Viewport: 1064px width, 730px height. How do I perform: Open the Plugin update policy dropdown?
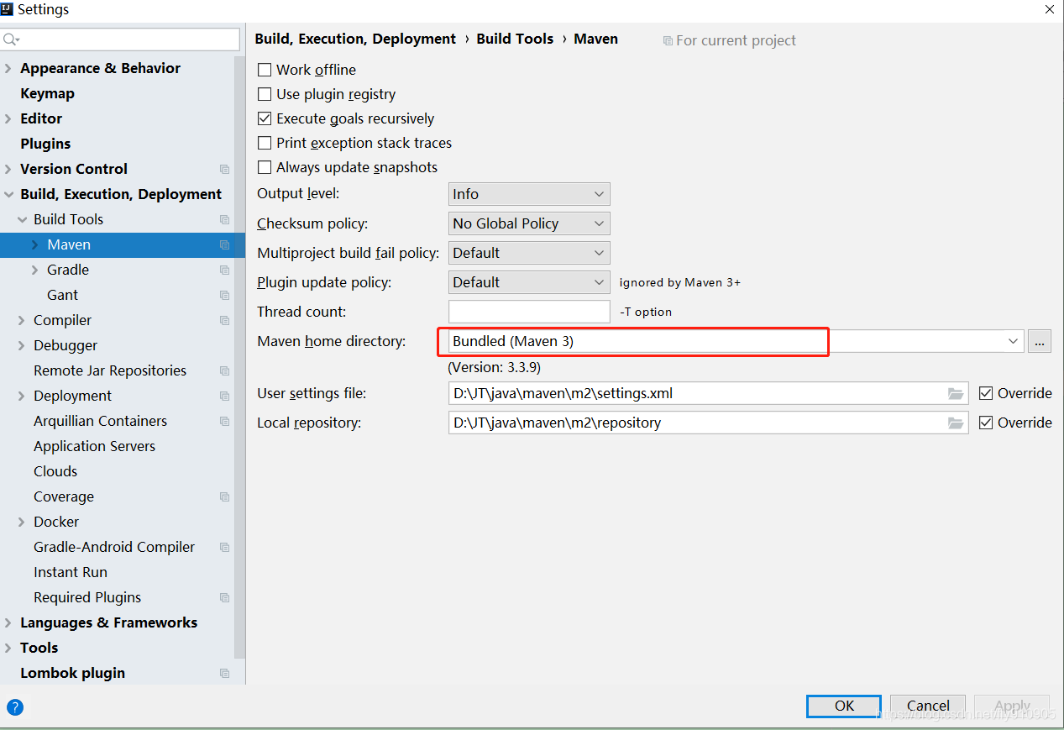529,282
